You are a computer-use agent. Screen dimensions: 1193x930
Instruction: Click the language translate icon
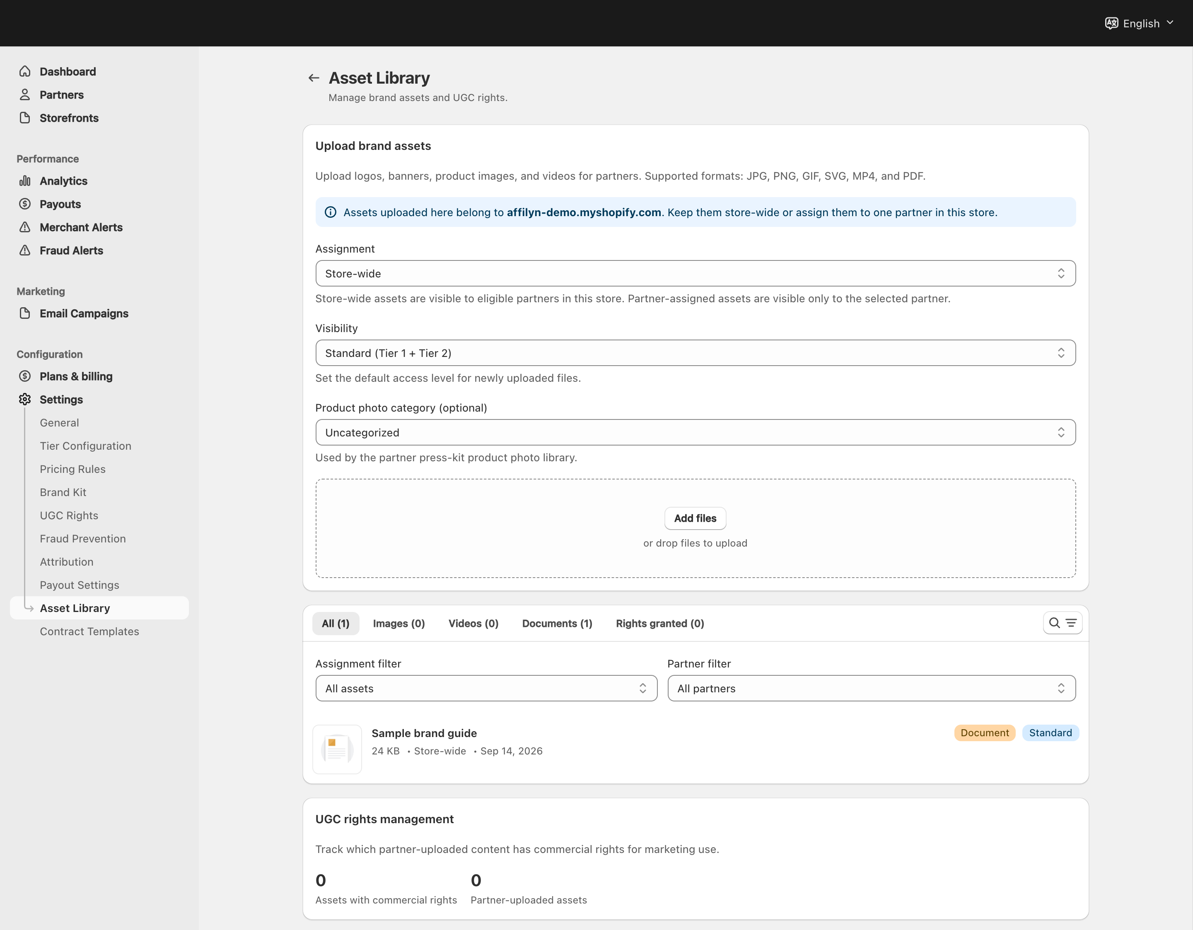coord(1111,23)
